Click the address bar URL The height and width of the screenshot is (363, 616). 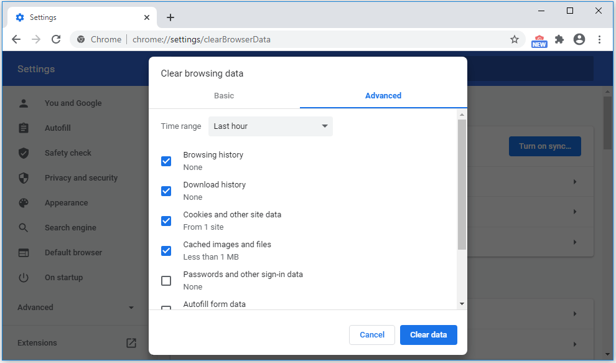tap(201, 39)
